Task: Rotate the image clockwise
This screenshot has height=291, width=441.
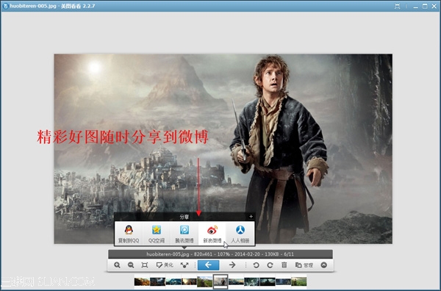Action: 270,265
